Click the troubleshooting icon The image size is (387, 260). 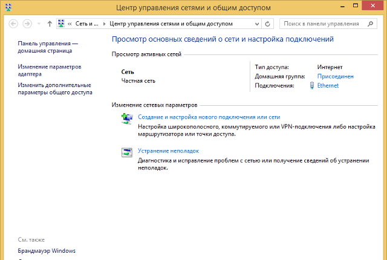pos(127,152)
